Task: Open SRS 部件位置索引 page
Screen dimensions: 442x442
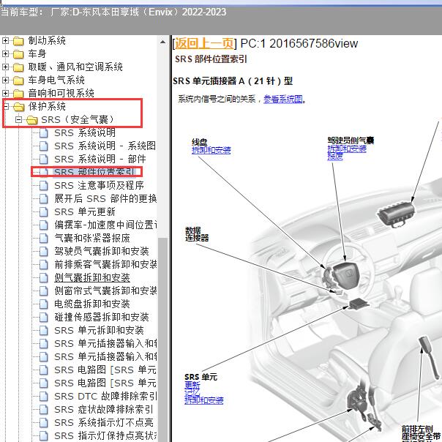Action: coord(94,172)
